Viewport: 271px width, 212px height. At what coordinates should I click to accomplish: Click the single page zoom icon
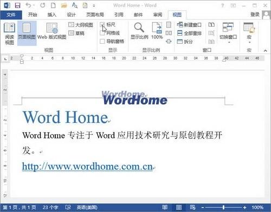point(169,25)
